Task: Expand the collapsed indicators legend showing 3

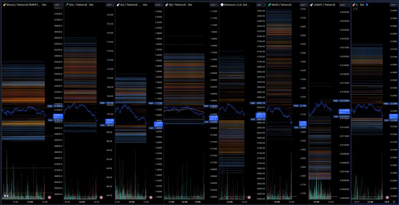Action: click(x=355, y=9)
